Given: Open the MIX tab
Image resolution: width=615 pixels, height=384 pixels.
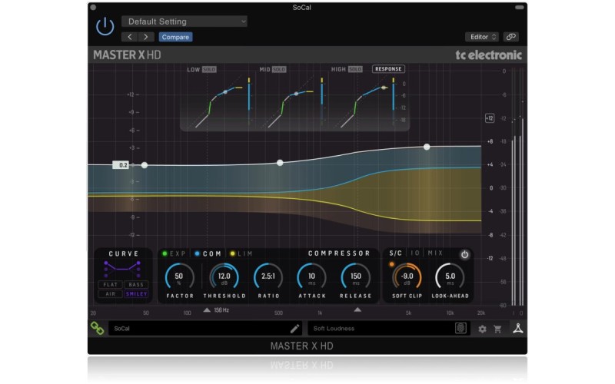Looking at the screenshot, I should click(x=435, y=253).
